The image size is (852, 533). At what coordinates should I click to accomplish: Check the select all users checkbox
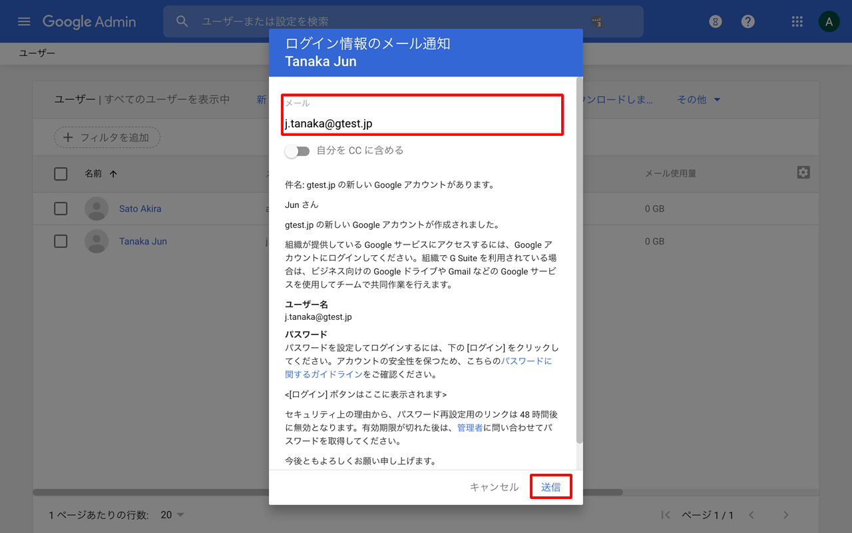point(61,174)
